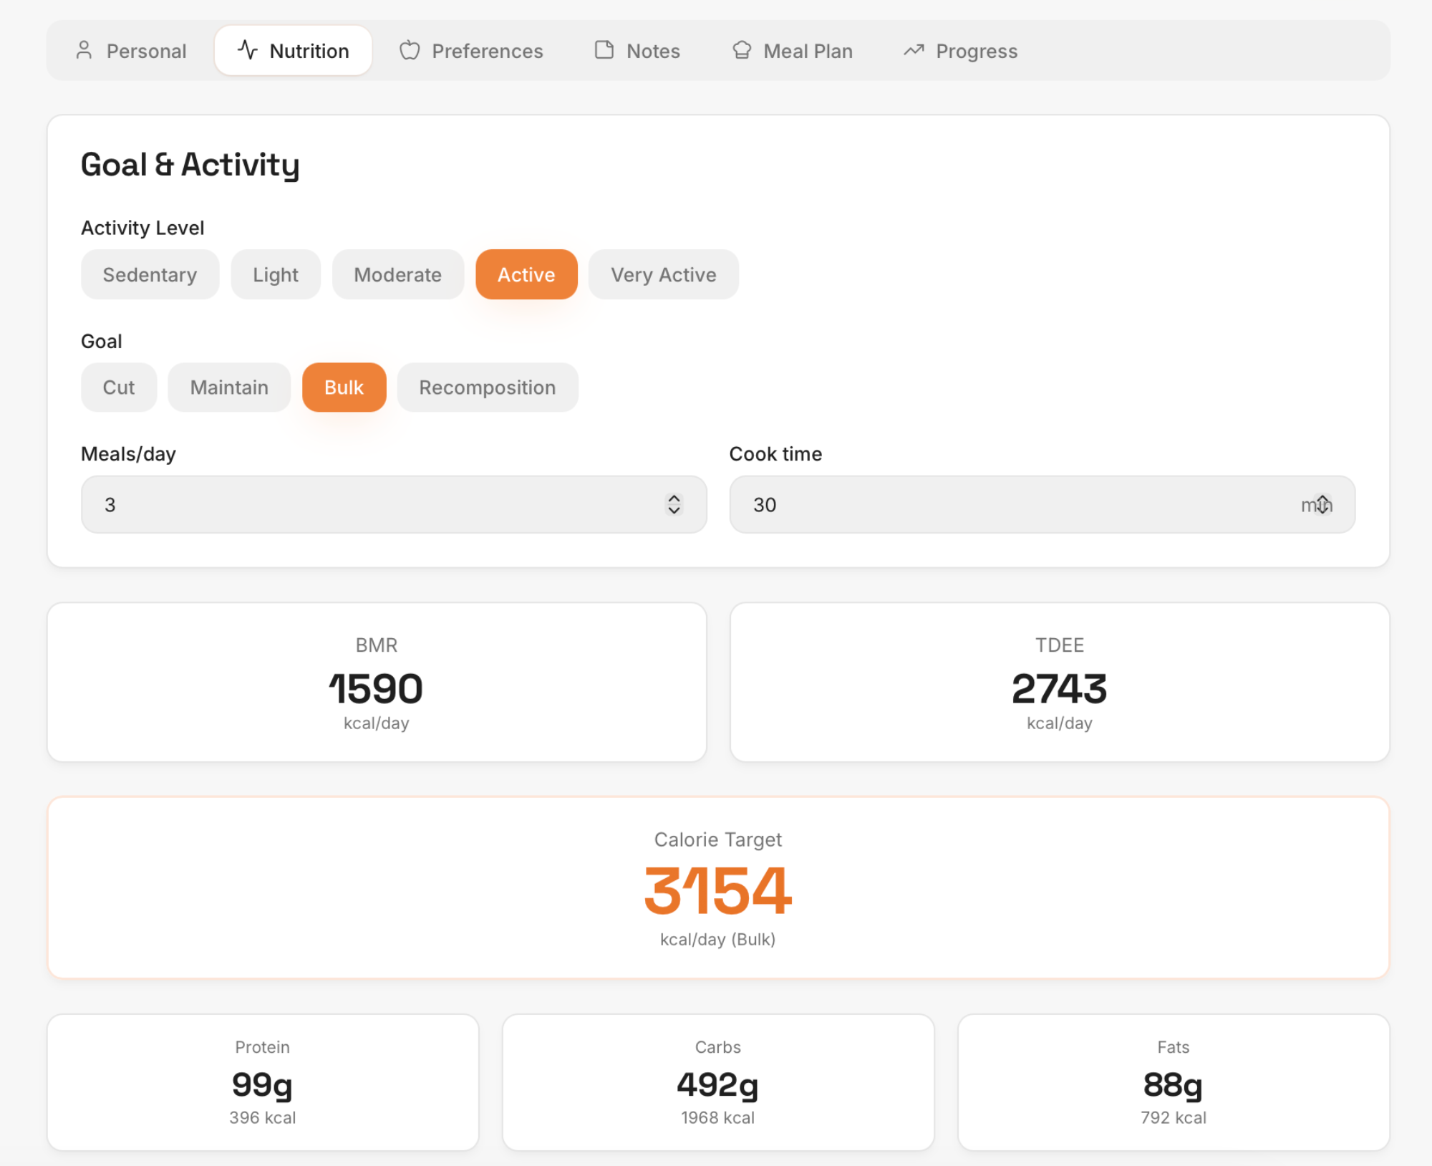
Task: Click the activity pulse icon on the Nutrition tab
Action: point(247,50)
